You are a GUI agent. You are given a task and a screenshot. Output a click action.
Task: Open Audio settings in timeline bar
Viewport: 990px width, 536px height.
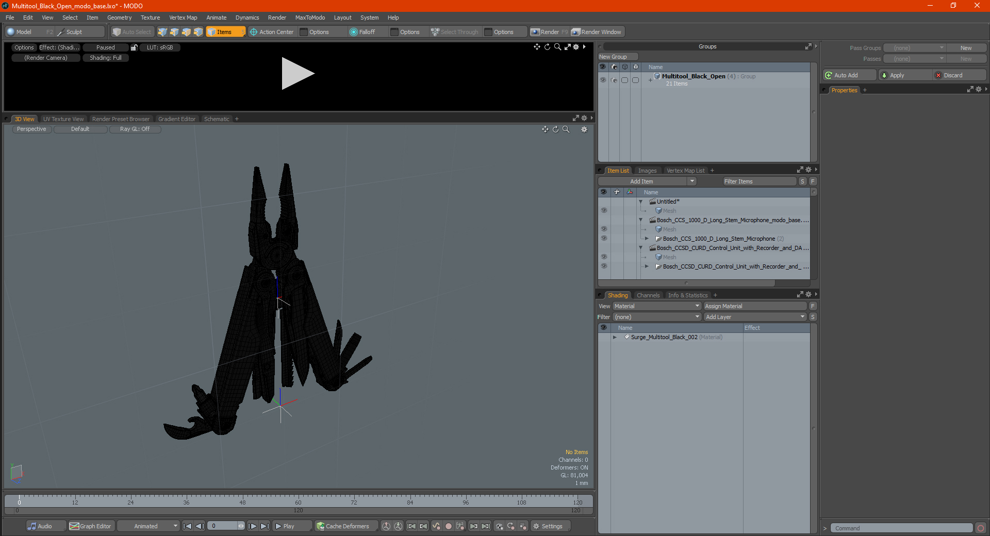(x=46, y=526)
